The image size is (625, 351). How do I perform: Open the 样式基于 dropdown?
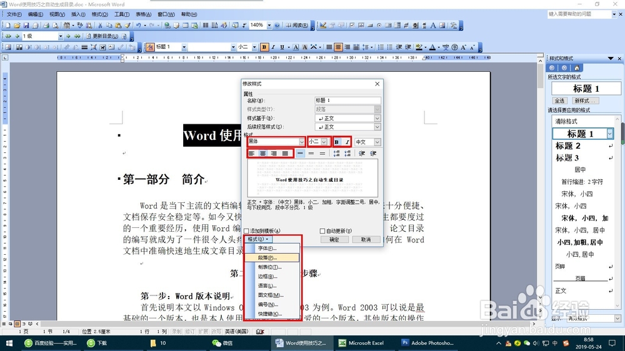coord(377,118)
